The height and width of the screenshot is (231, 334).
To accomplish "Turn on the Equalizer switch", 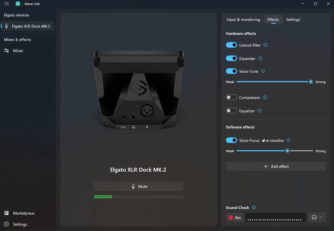I will point(232,111).
